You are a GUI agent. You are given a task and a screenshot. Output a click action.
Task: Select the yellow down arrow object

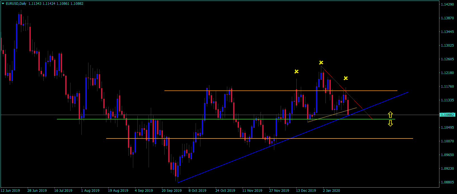[x=390, y=123]
